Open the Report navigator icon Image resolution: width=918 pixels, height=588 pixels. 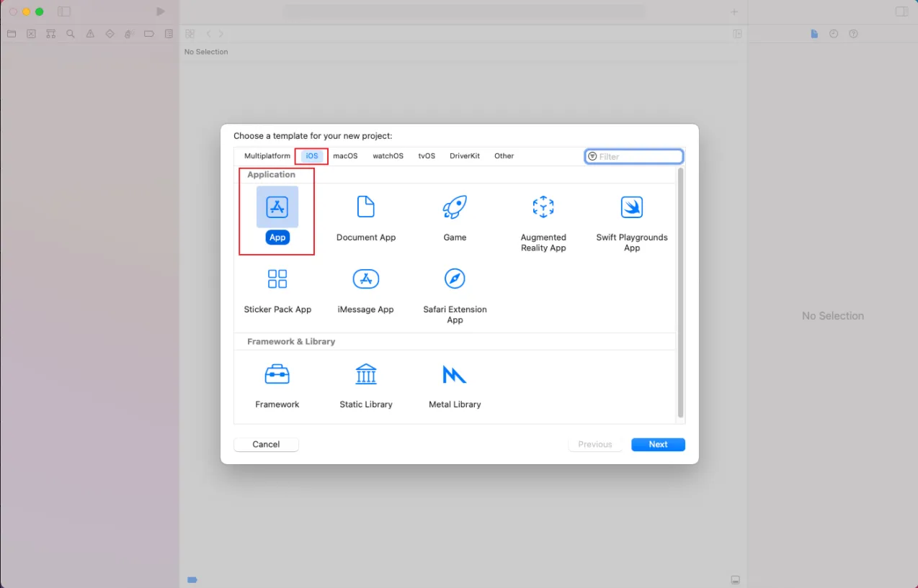click(x=169, y=34)
